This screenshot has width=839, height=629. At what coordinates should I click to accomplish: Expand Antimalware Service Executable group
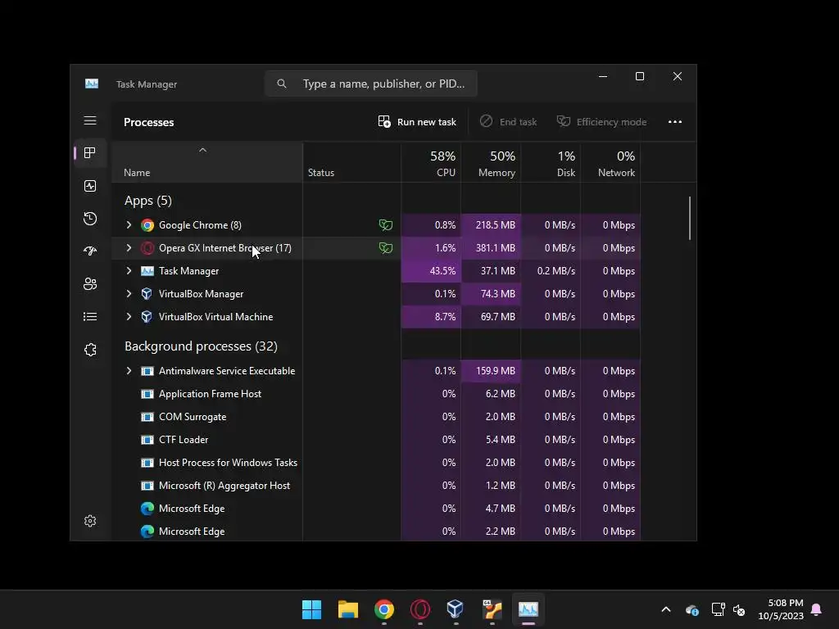click(129, 371)
